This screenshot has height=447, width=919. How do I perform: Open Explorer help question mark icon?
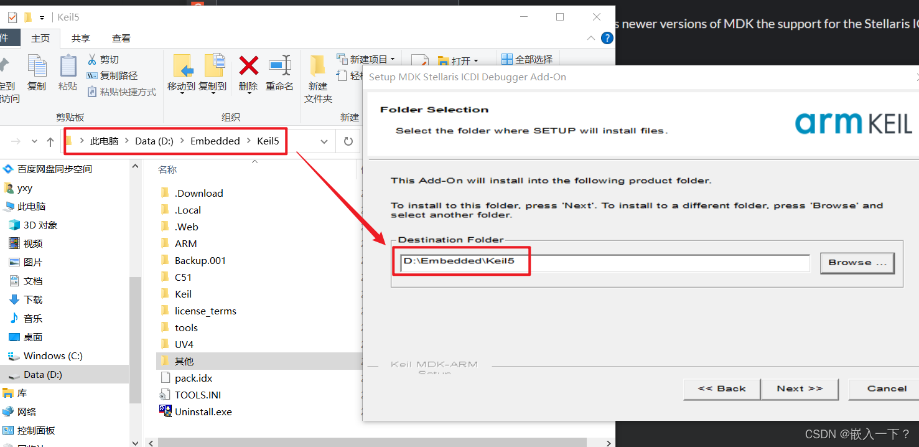pos(607,38)
